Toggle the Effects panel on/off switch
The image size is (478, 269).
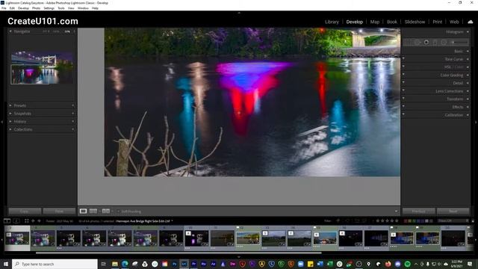pos(403,107)
